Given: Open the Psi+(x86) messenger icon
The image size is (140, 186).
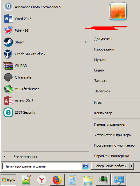Looking at the screenshot, I should 8,30.
